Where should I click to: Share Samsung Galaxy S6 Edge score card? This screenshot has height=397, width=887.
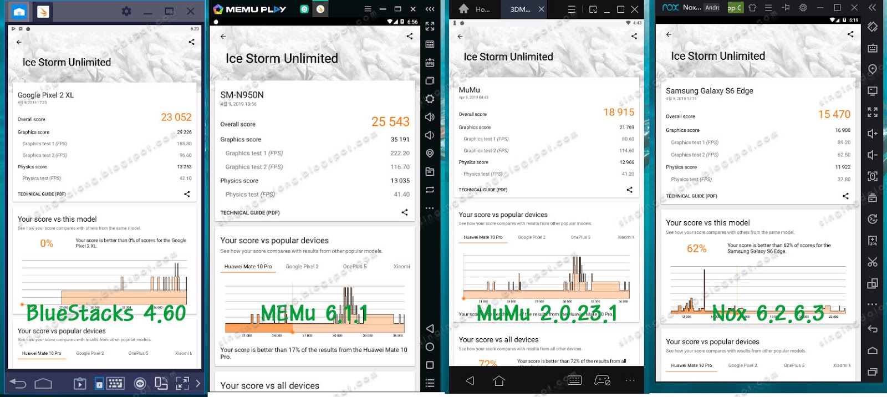[845, 196]
